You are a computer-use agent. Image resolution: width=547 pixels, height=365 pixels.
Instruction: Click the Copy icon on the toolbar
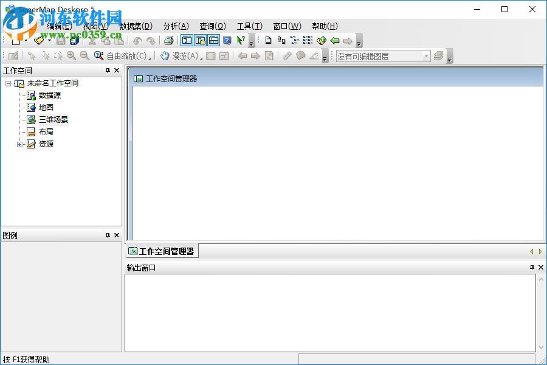point(106,41)
